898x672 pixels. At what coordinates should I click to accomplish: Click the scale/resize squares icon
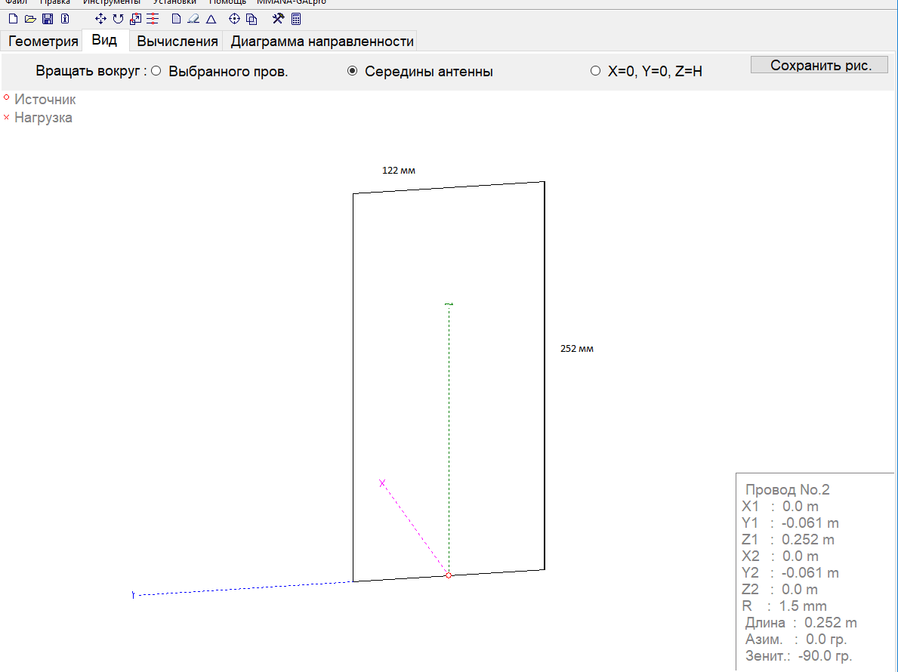point(135,19)
